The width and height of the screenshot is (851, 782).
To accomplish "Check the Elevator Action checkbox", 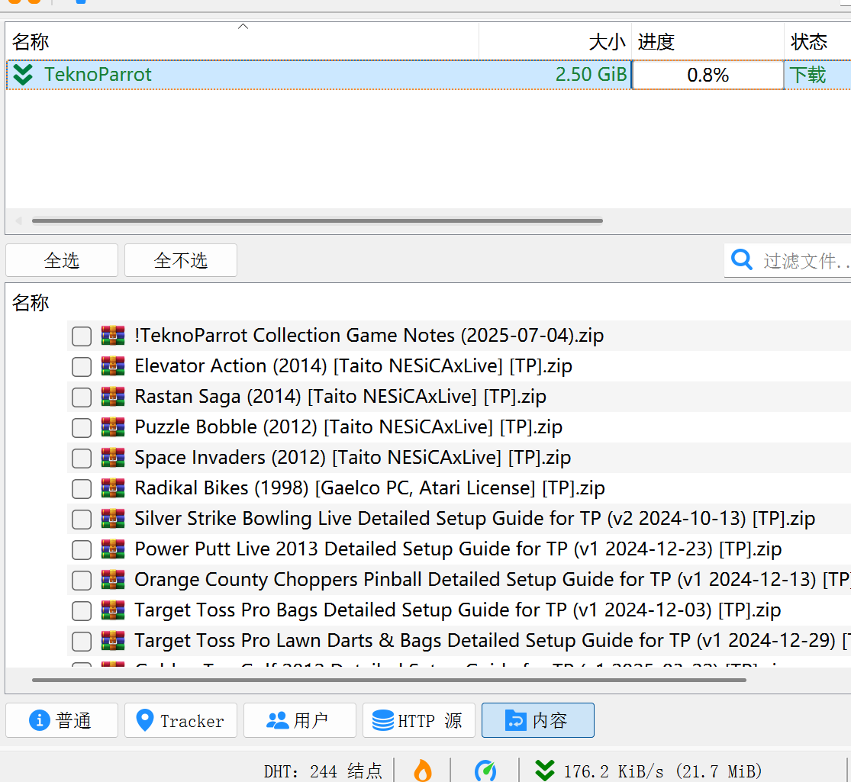I will [x=82, y=366].
